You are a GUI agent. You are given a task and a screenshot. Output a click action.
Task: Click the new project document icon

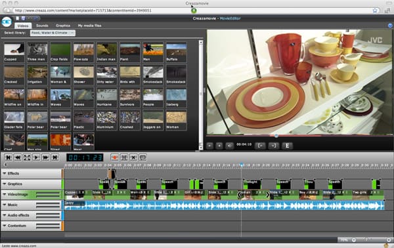click(x=17, y=18)
